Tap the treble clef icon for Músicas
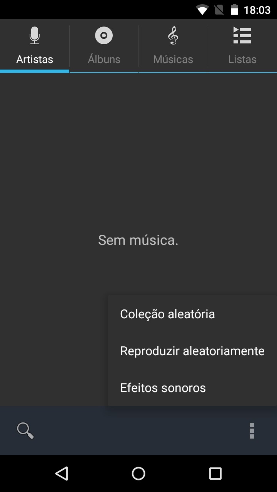The width and height of the screenshot is (277, 492). (173, 35)
